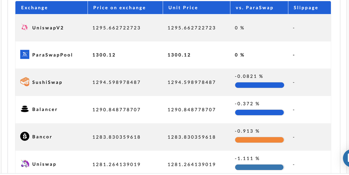Open the partially visible chat widget bubble
Screen dimensions: 349x175
[x=346, y=158]
